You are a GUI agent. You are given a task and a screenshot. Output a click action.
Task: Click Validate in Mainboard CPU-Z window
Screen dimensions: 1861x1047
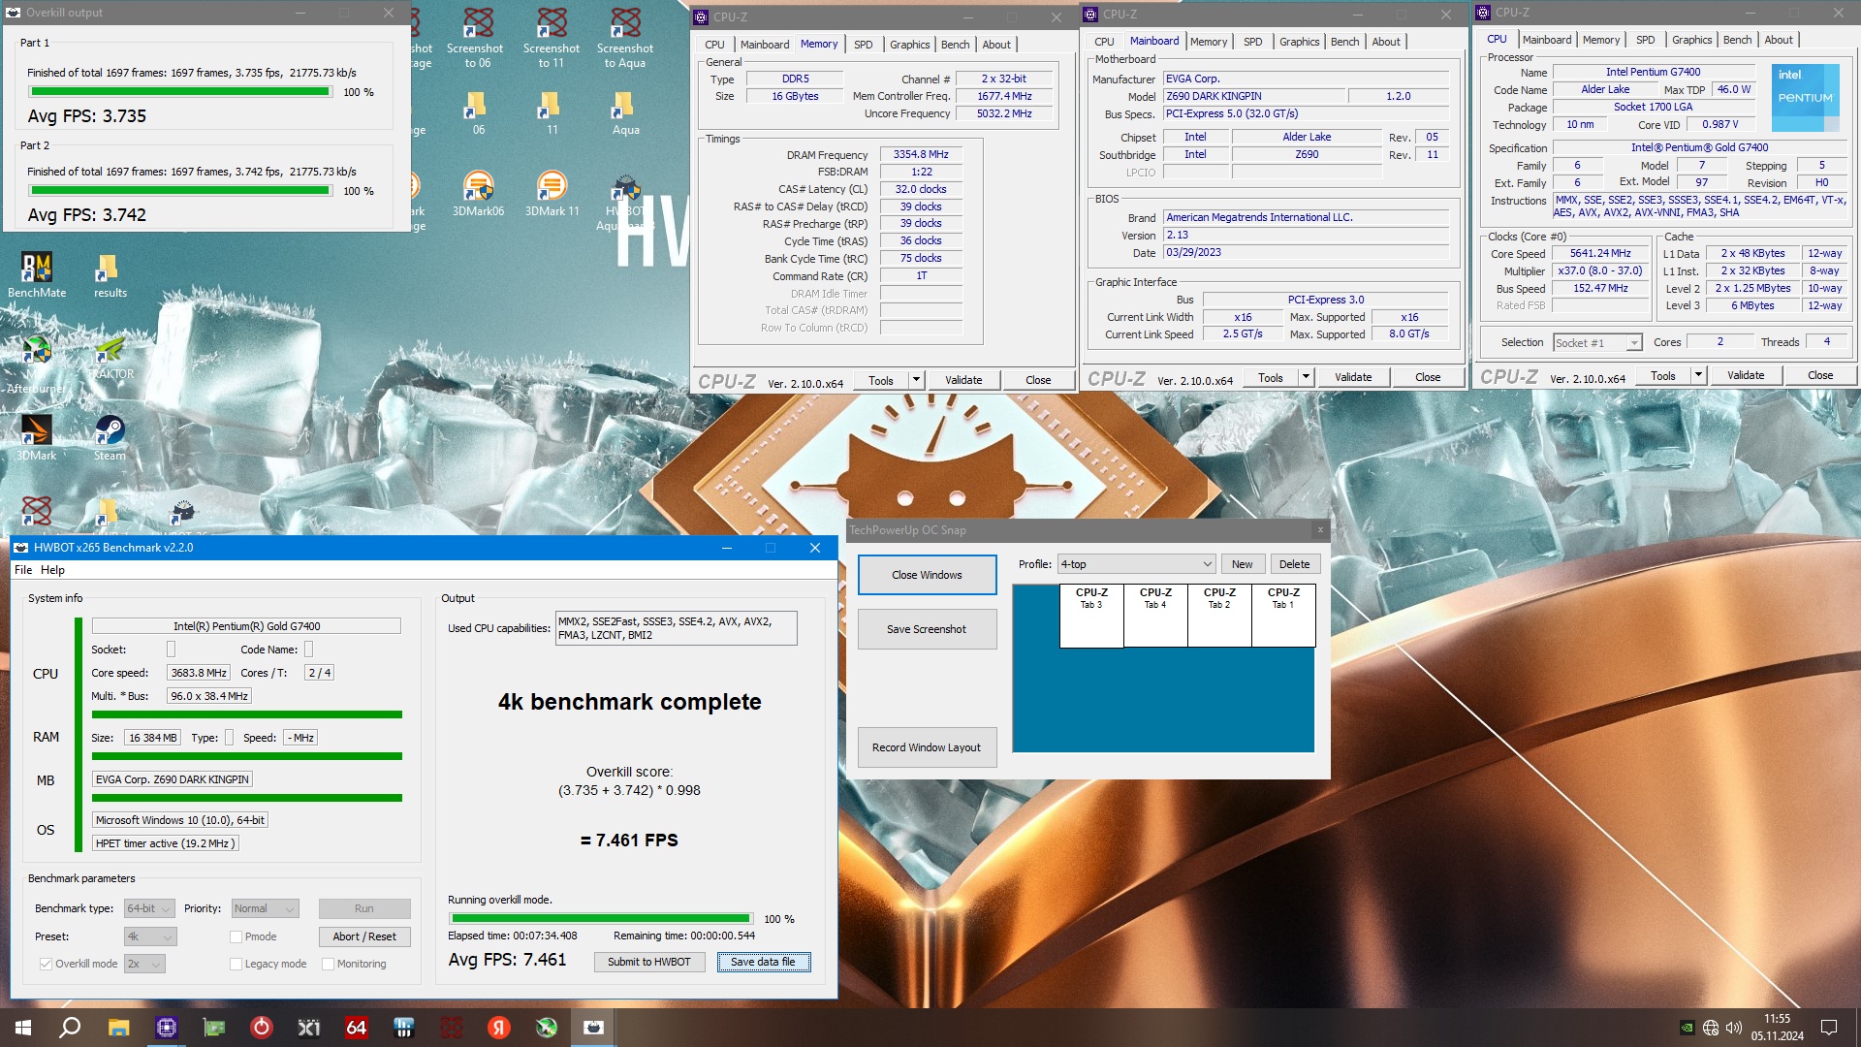(1352, 377)
